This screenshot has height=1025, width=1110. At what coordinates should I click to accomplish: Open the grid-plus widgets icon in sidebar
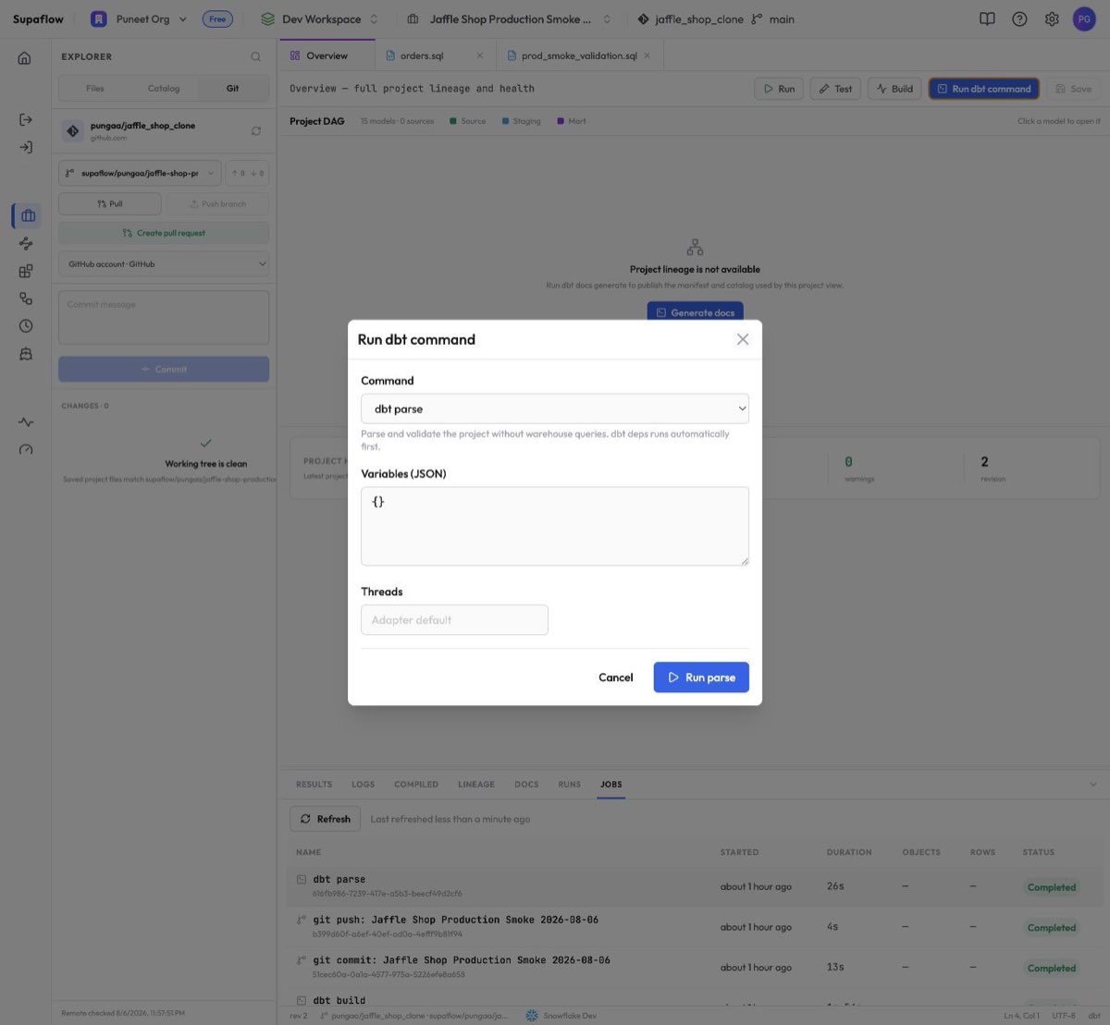point(26,271)
